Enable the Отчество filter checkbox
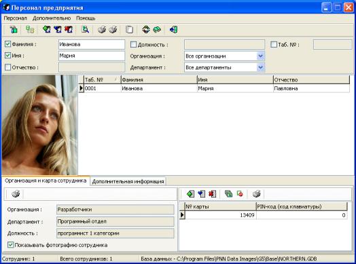356x264 pixels. pos(7,67)
